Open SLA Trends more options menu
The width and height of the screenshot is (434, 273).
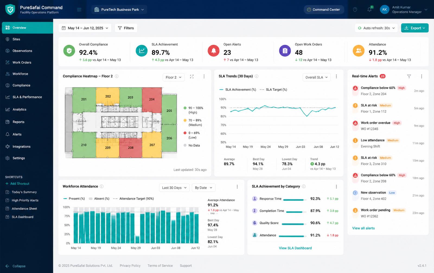(336, 77)
